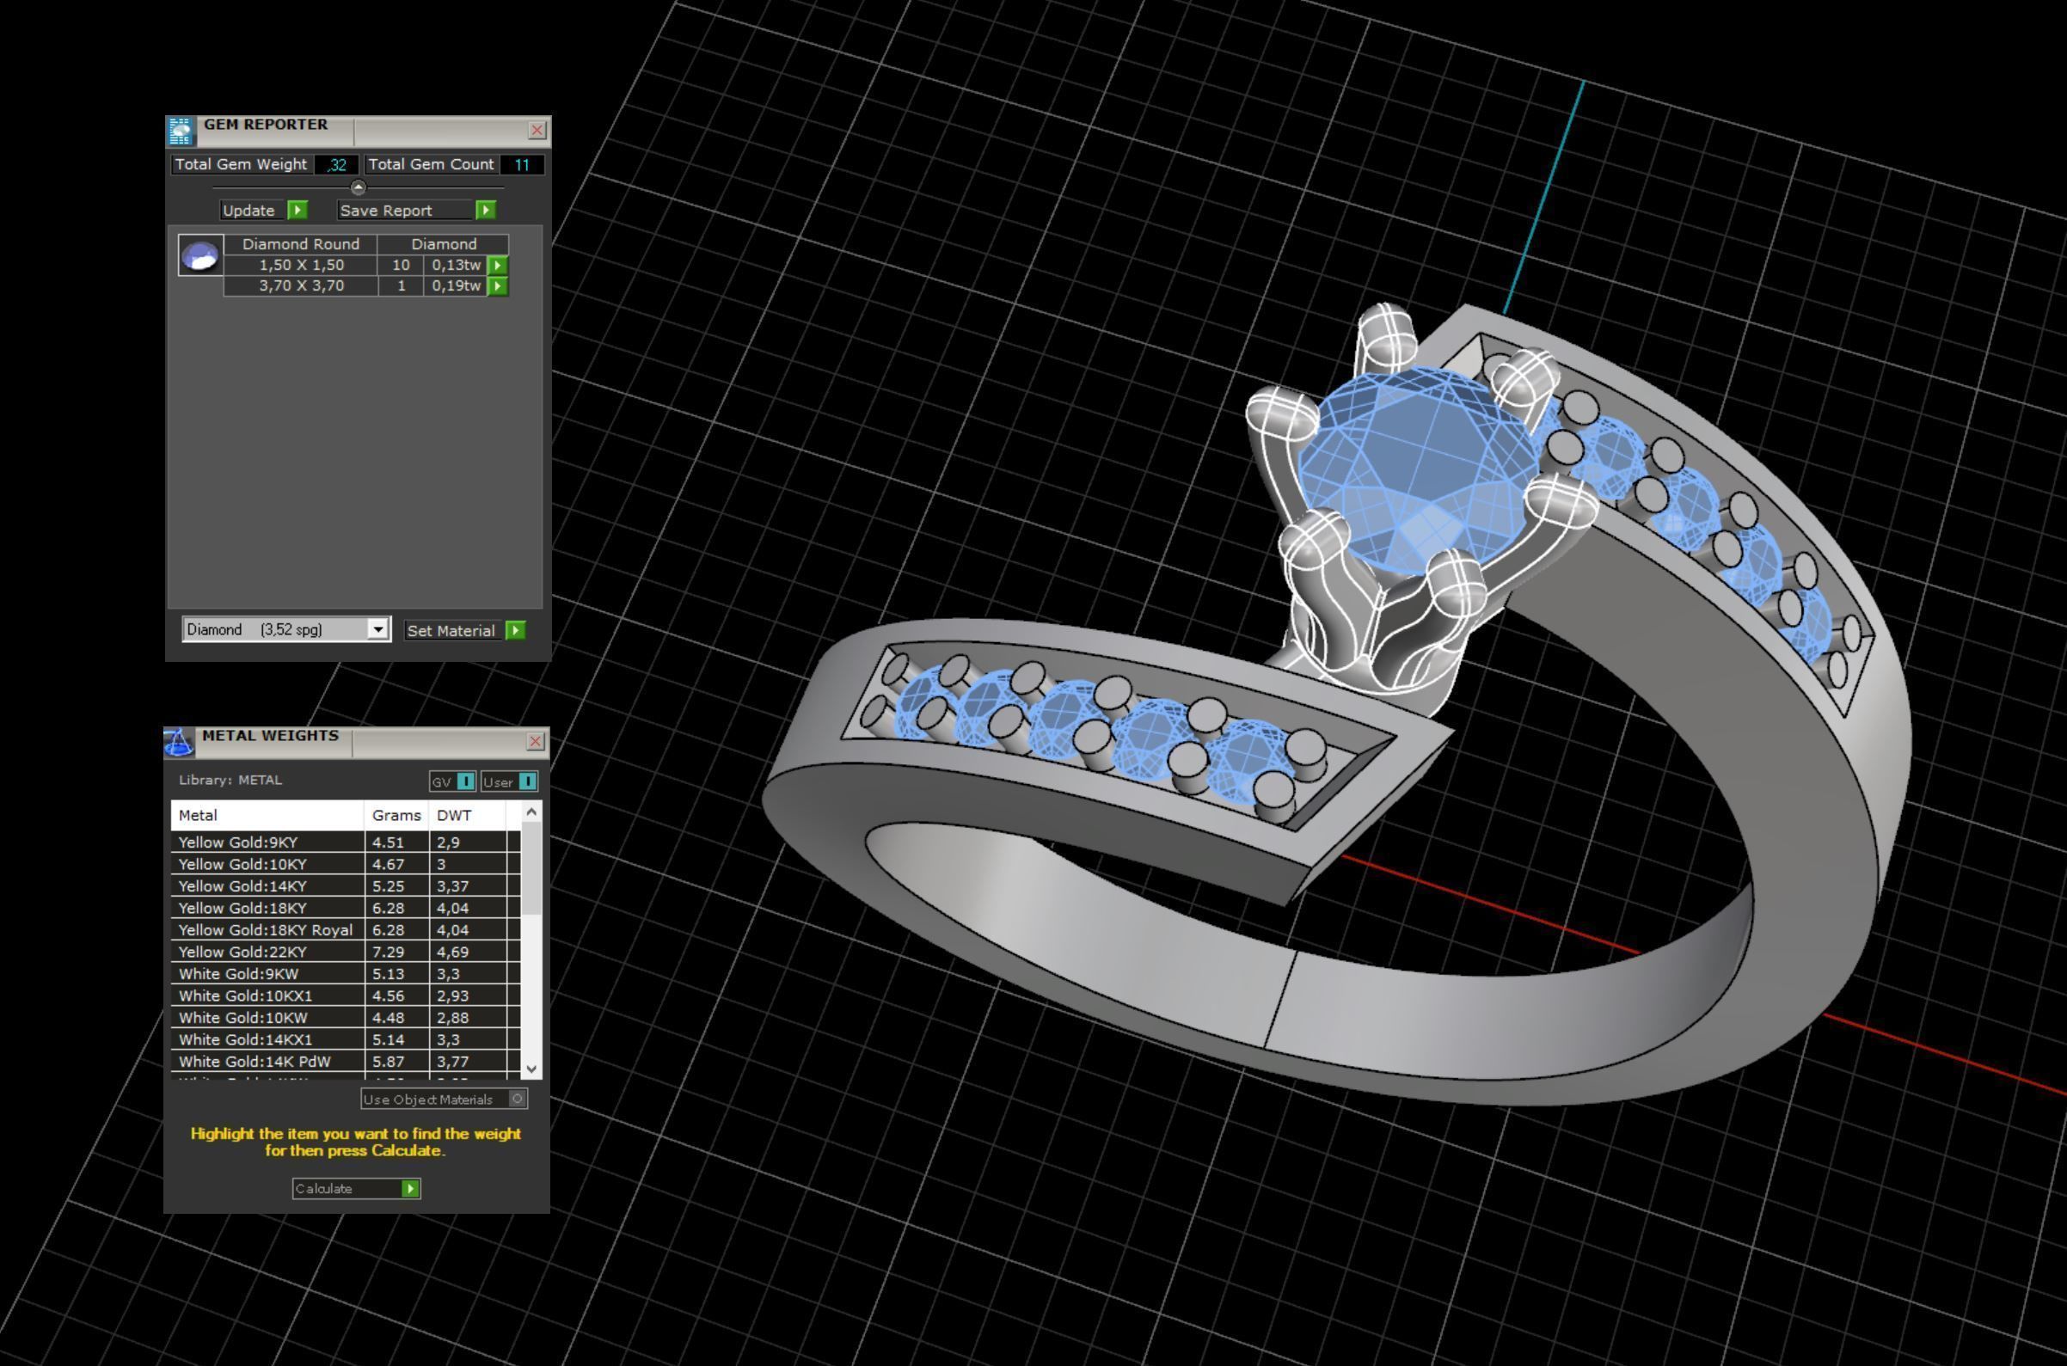The height and width of the screenshot is (1366, 2067).
Task: Click the 1,50 X 1,50 gem size cell
Action: tap(301, 265)
